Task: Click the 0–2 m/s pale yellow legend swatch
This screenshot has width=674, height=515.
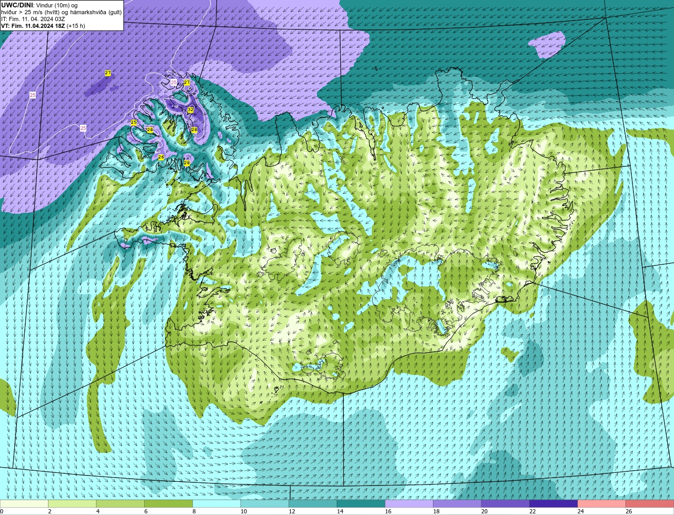Action: pyautogui.click(x=24, y=503)
